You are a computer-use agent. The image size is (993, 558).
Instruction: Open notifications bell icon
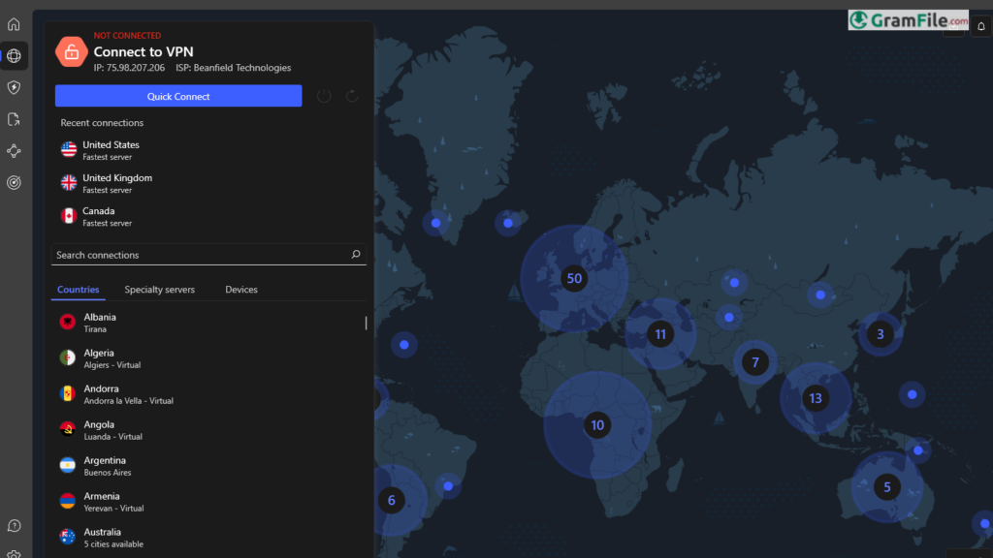[981, 26]
